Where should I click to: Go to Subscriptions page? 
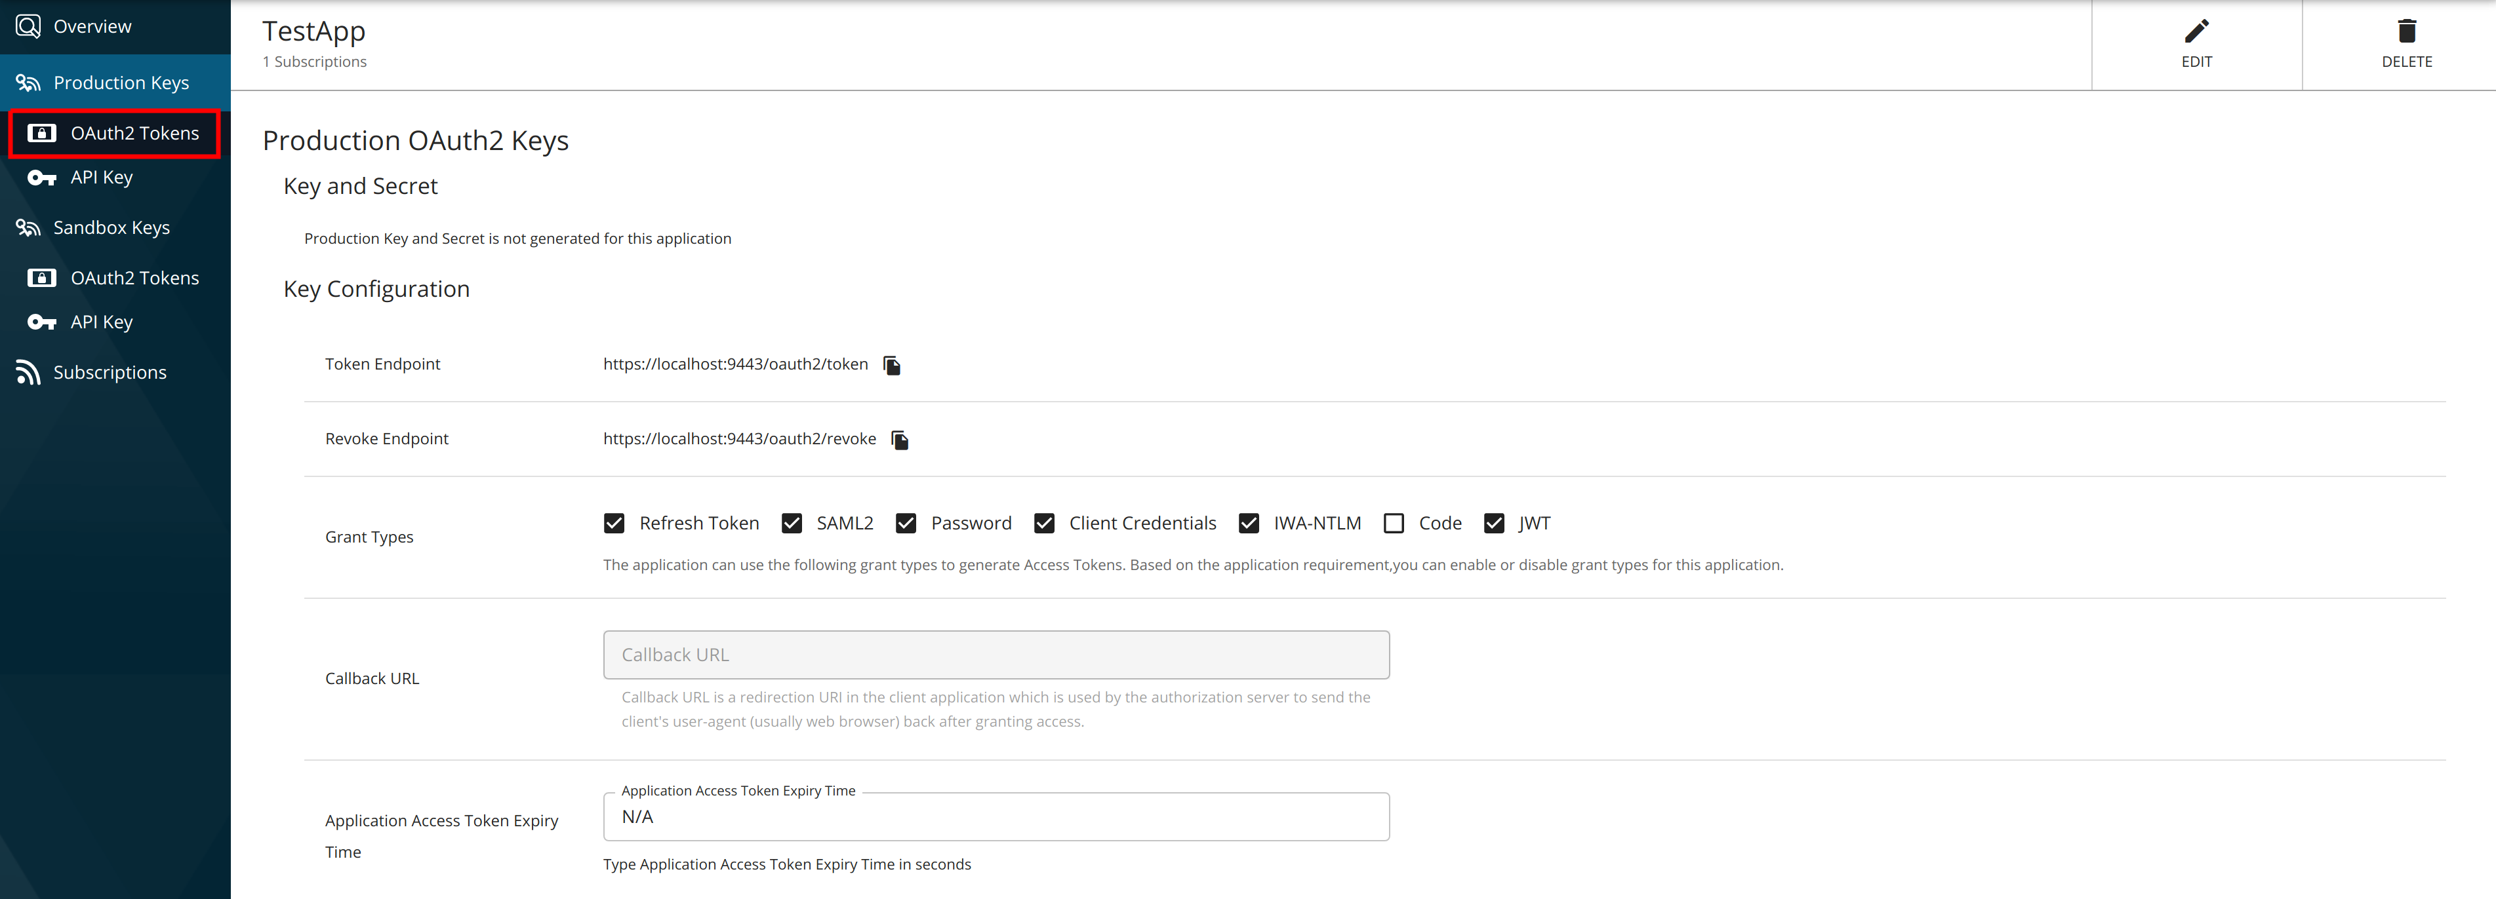tap(110, 373)
